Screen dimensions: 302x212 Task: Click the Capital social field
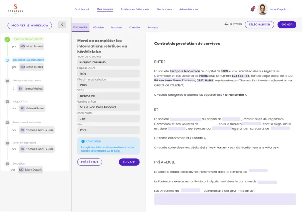click(x=108, y=74)
